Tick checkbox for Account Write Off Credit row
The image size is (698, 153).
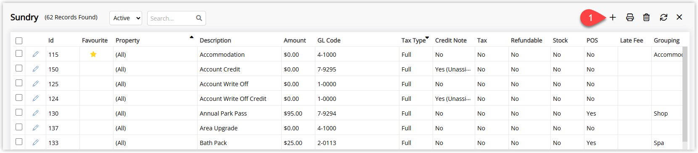tap(19, 98)
